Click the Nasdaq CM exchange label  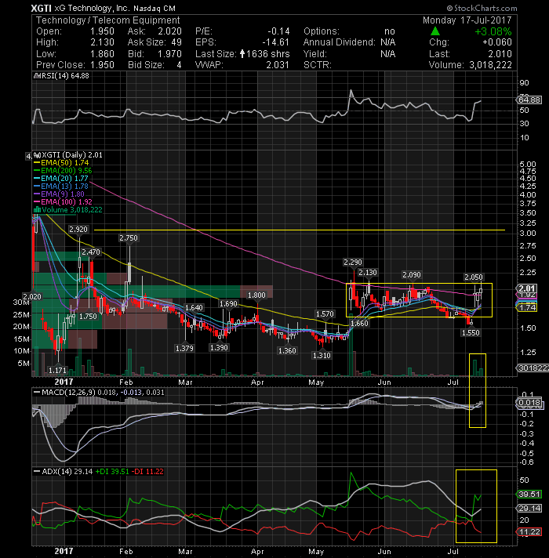coord(155,9)
